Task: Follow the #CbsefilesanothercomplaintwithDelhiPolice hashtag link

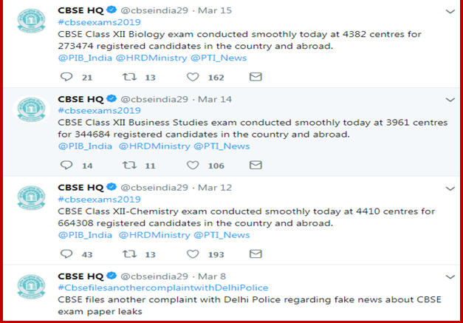Action: (163, 288)
